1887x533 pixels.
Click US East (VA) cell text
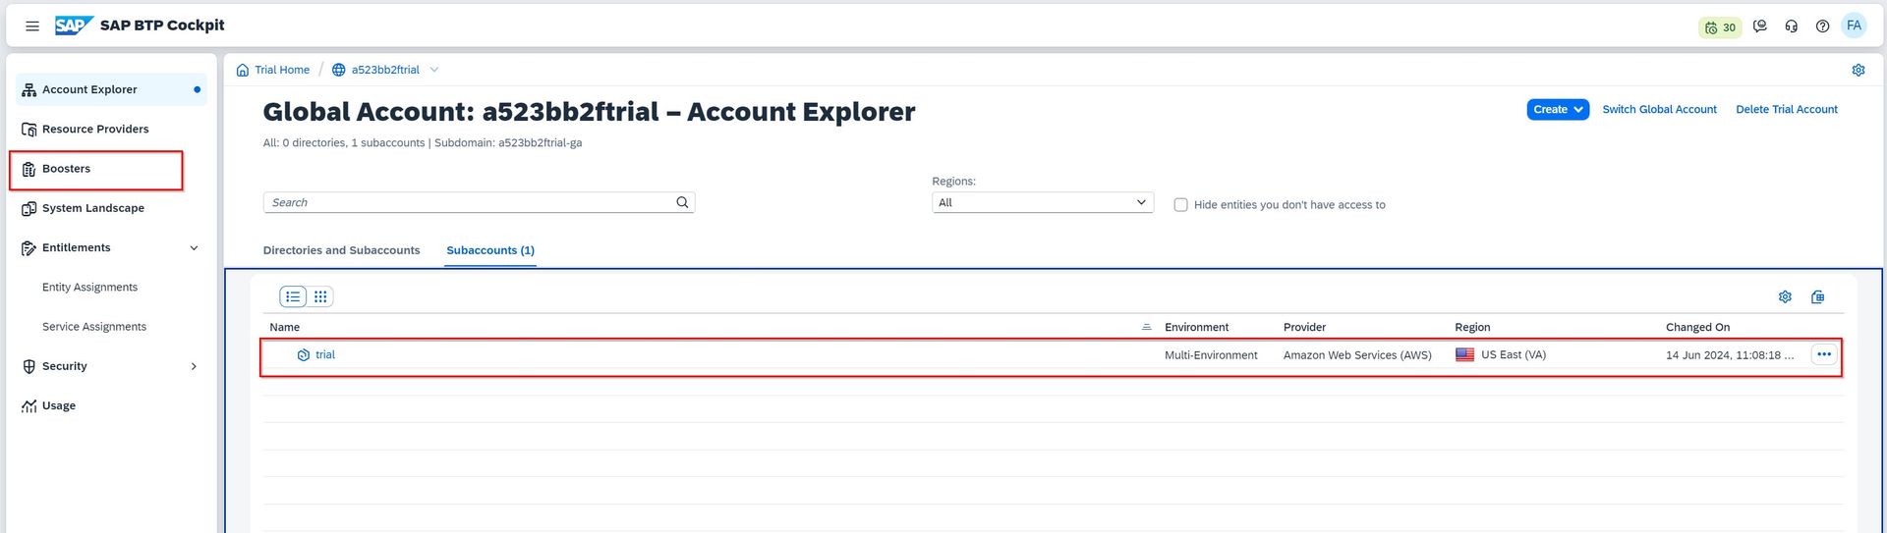tap(1514, 354)
